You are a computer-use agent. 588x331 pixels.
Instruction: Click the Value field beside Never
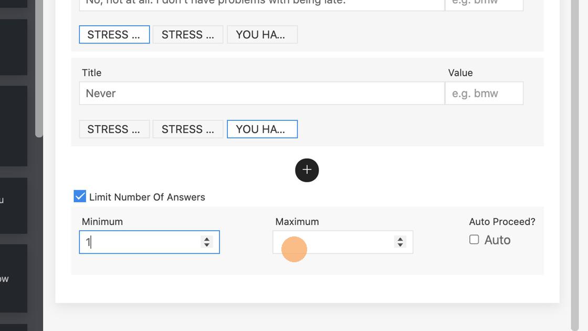[484, 94]
